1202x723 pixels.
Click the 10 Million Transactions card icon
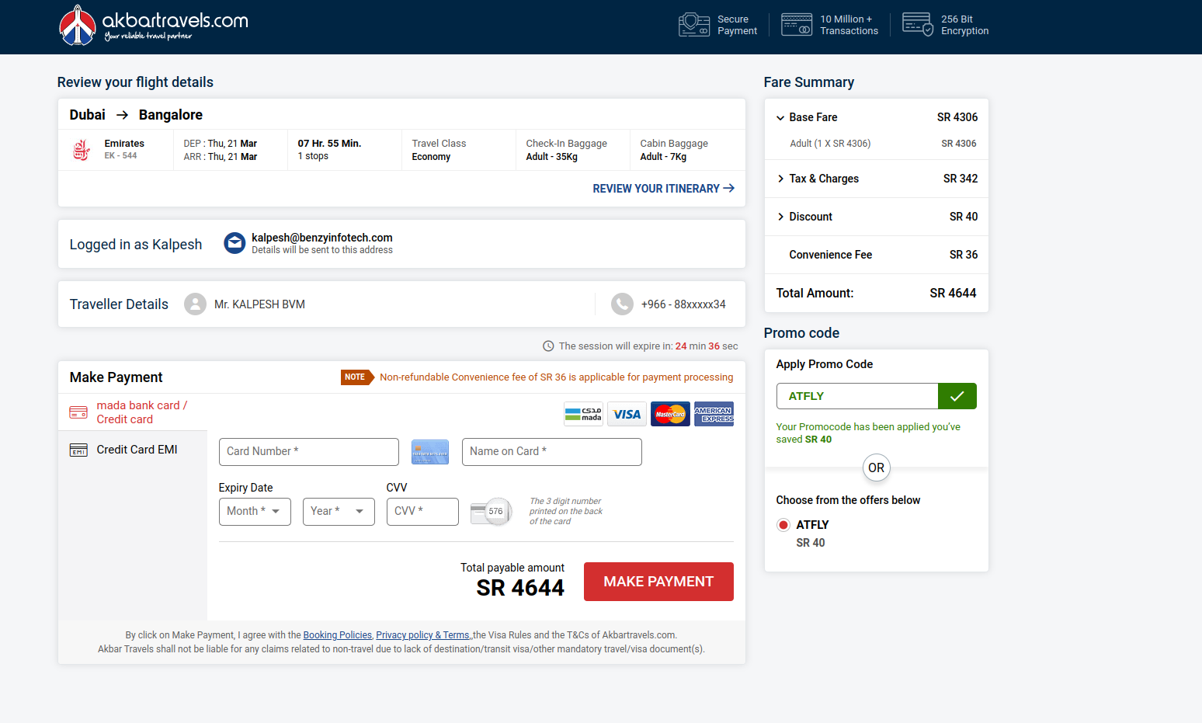click(797, 25)
